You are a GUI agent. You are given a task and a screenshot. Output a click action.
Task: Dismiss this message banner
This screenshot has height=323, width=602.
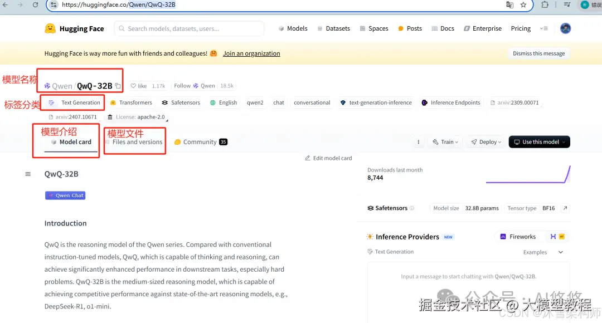538,53
